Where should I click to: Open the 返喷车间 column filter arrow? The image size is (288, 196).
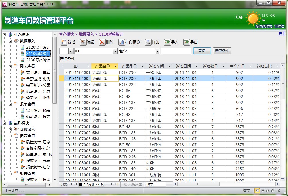coord(169,66)
